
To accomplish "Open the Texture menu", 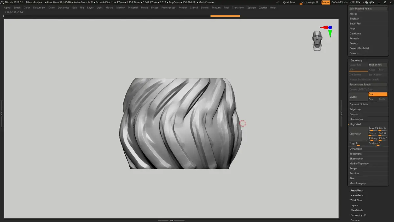I will click(x=216, y=8).
